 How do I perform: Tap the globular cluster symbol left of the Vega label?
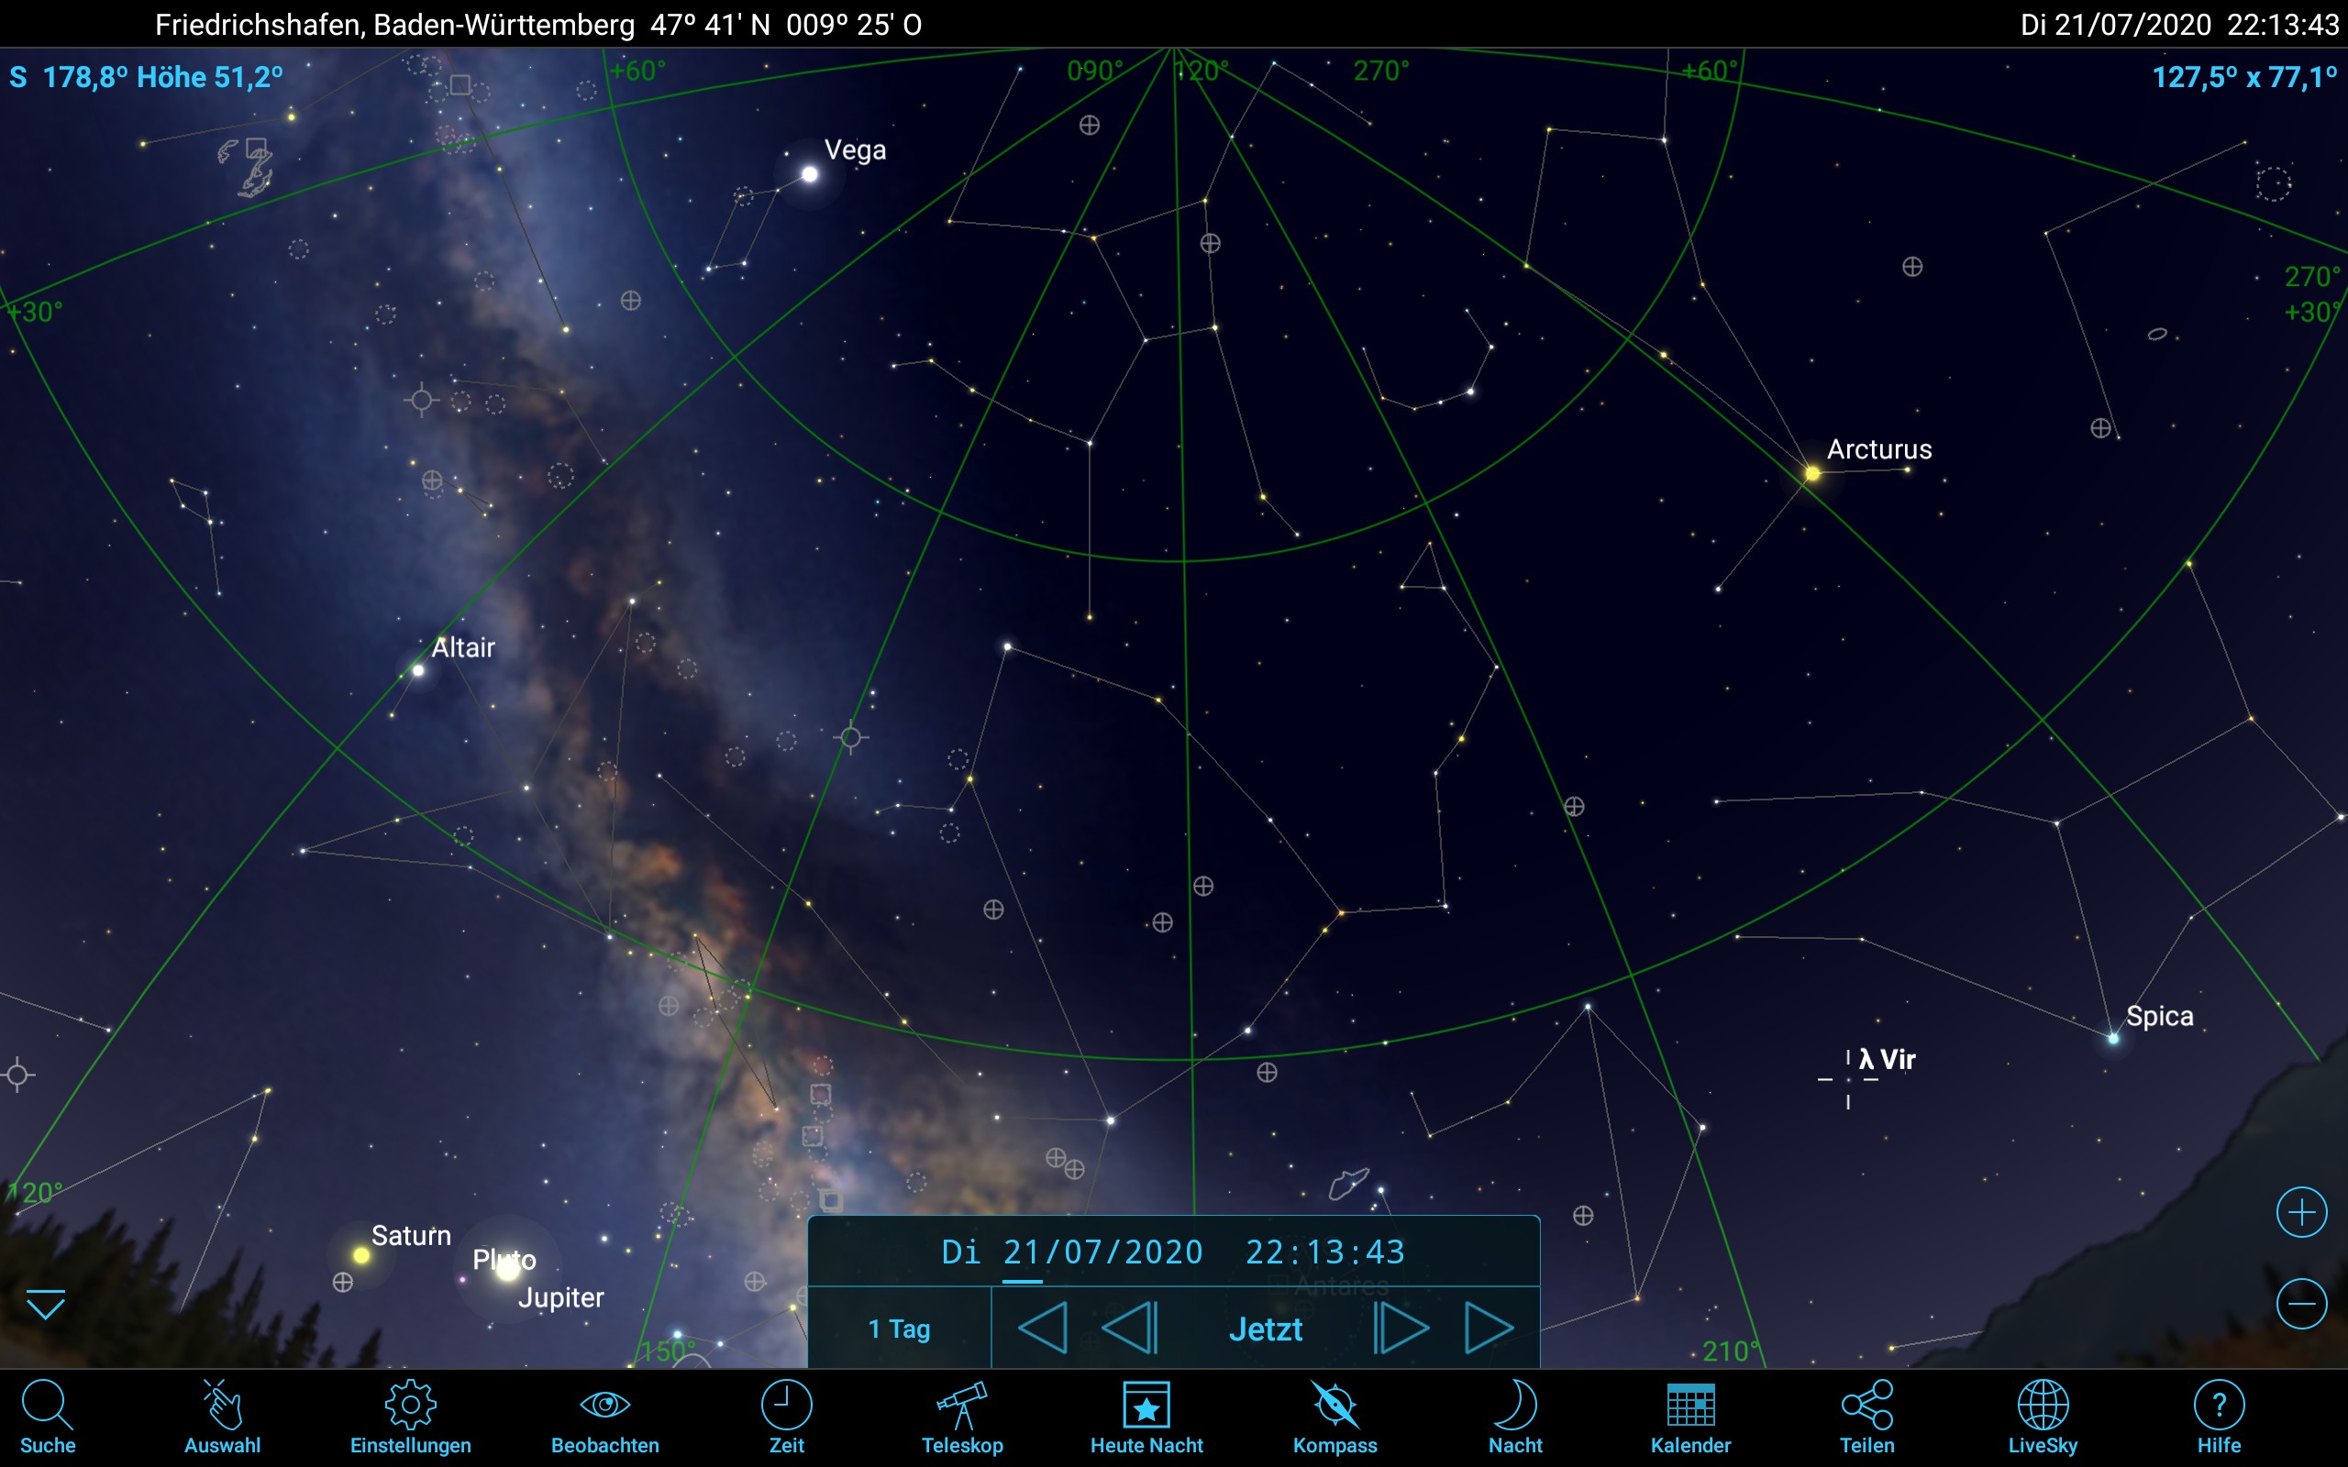pyautogui.click(x=631, y=301)
